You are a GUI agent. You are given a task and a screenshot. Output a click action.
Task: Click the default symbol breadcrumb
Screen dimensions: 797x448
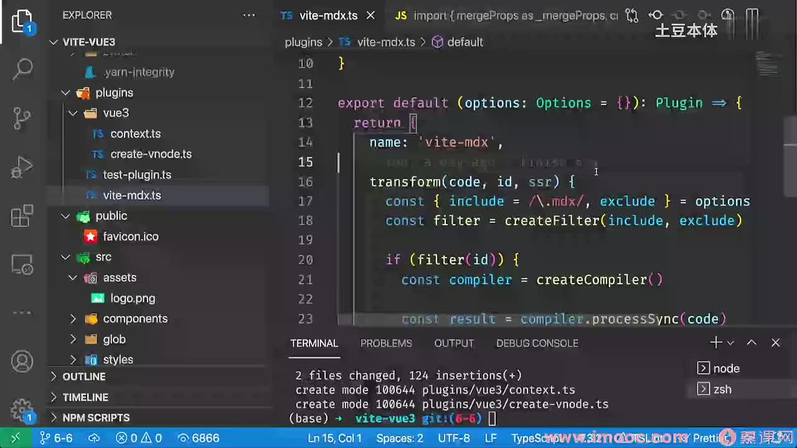pos(458,42)
